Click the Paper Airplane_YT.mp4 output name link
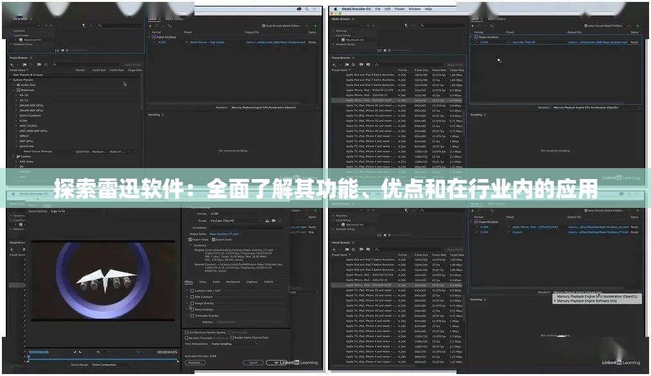Screen dimensions: 651x376 (224, 234)
